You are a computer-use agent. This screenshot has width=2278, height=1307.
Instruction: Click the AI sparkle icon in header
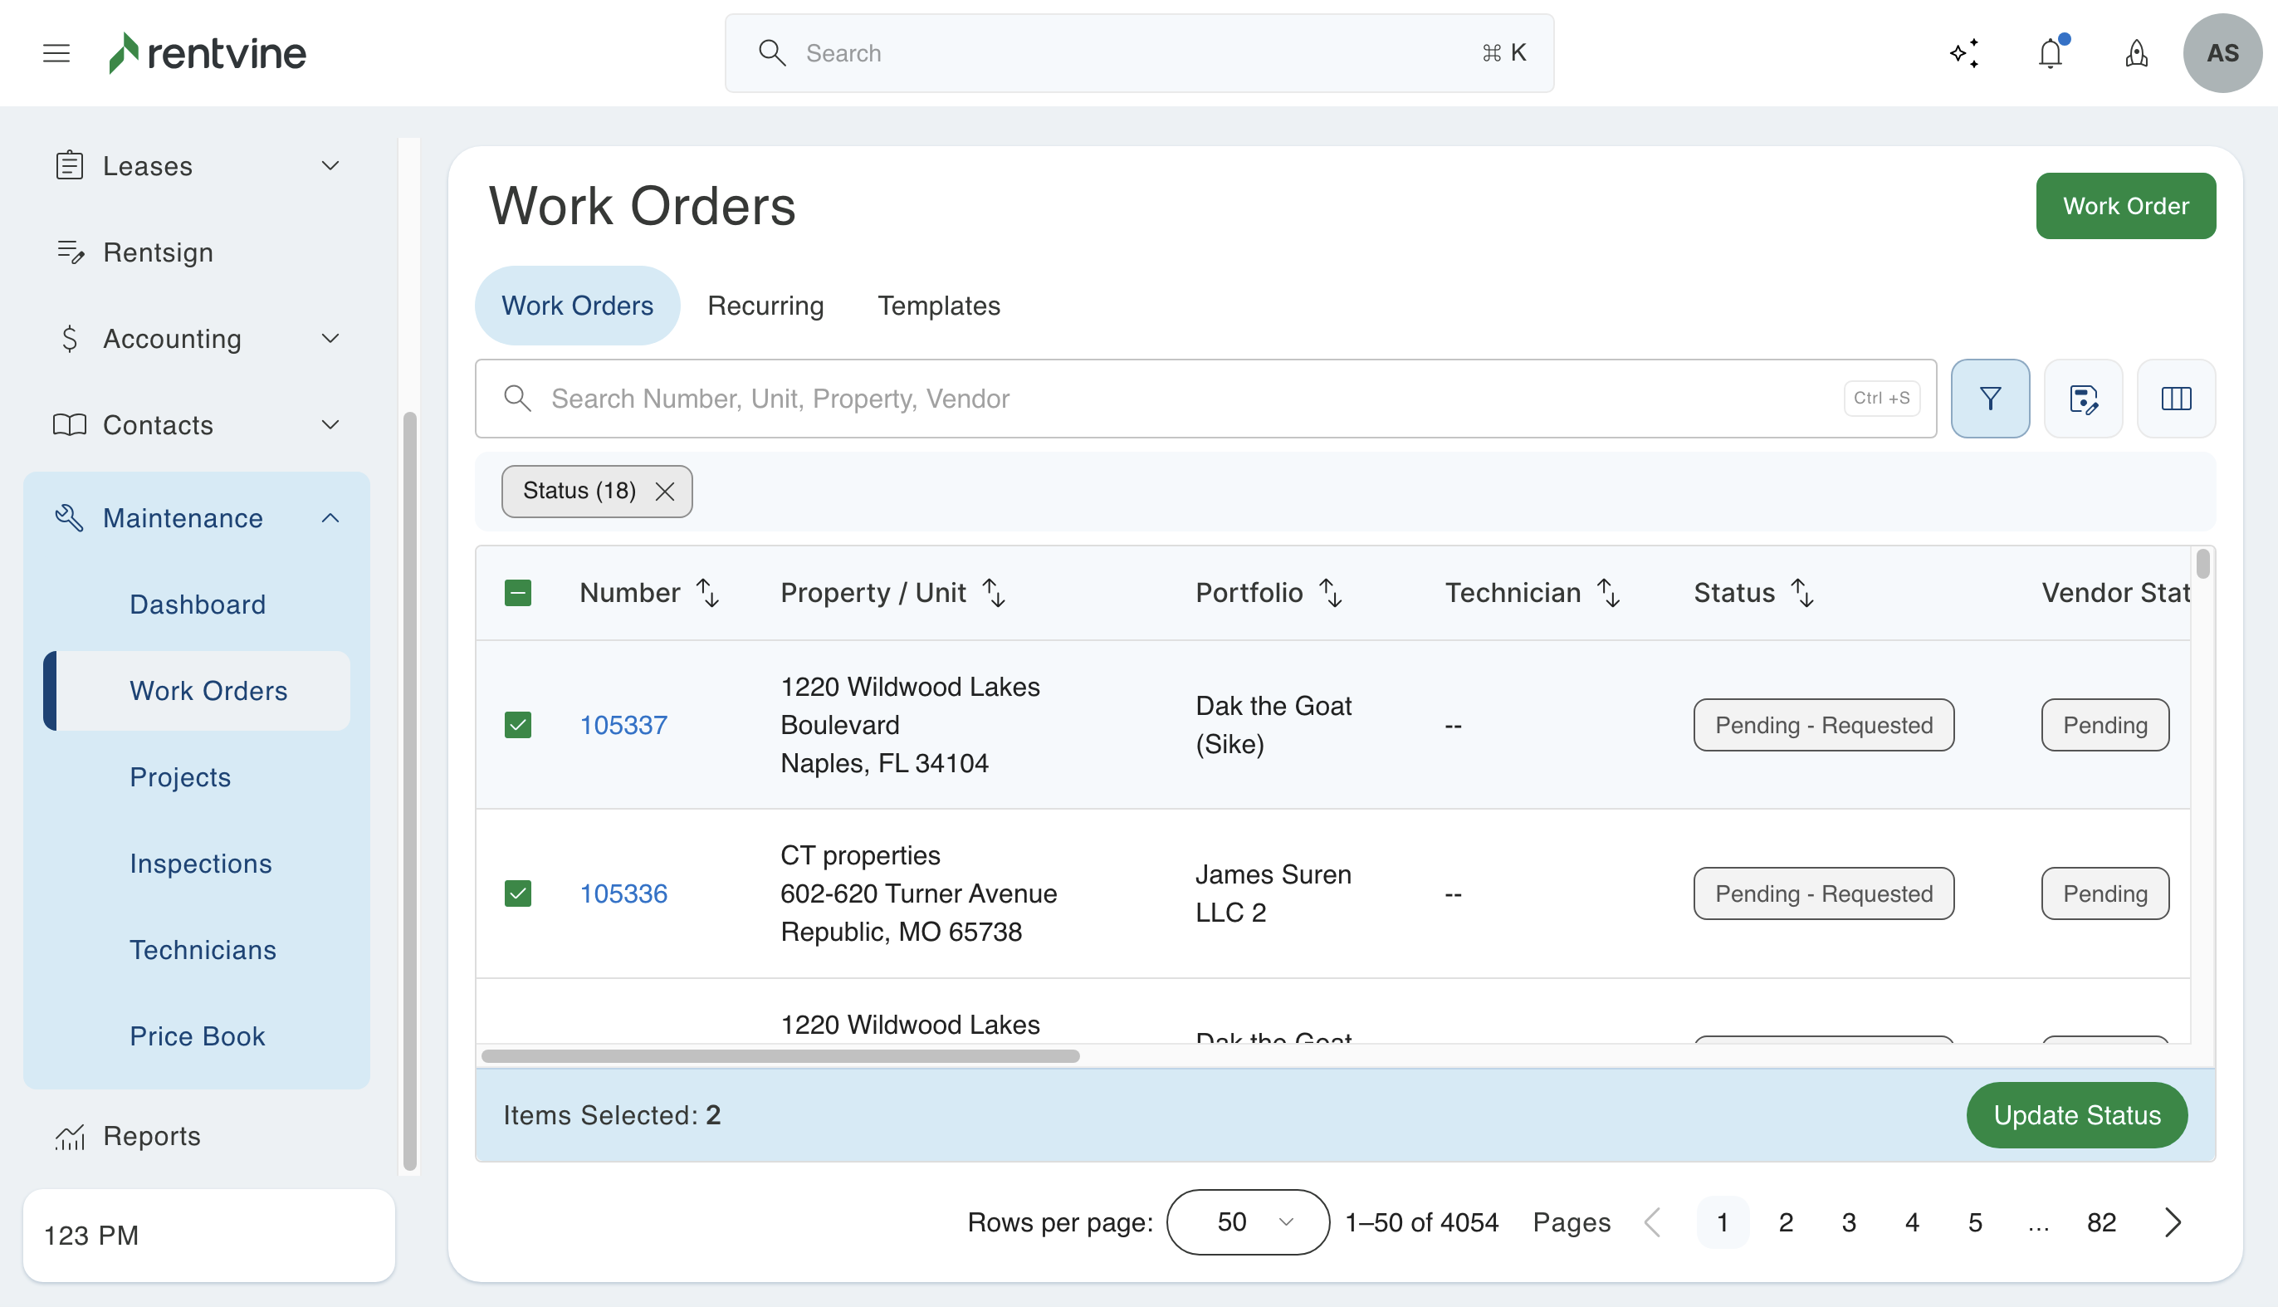coord(1964,53)
